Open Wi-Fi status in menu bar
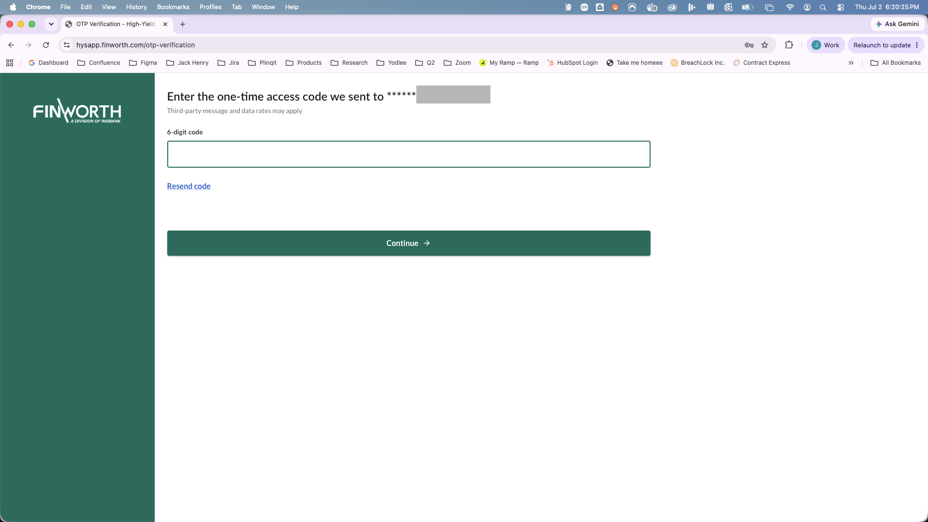The width and height of the screenshot is (928, 522). pos(790,7)
